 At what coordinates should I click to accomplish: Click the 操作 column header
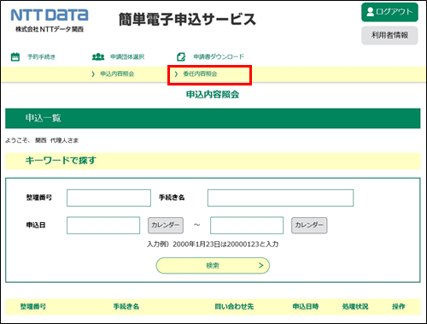click(399, 307)
